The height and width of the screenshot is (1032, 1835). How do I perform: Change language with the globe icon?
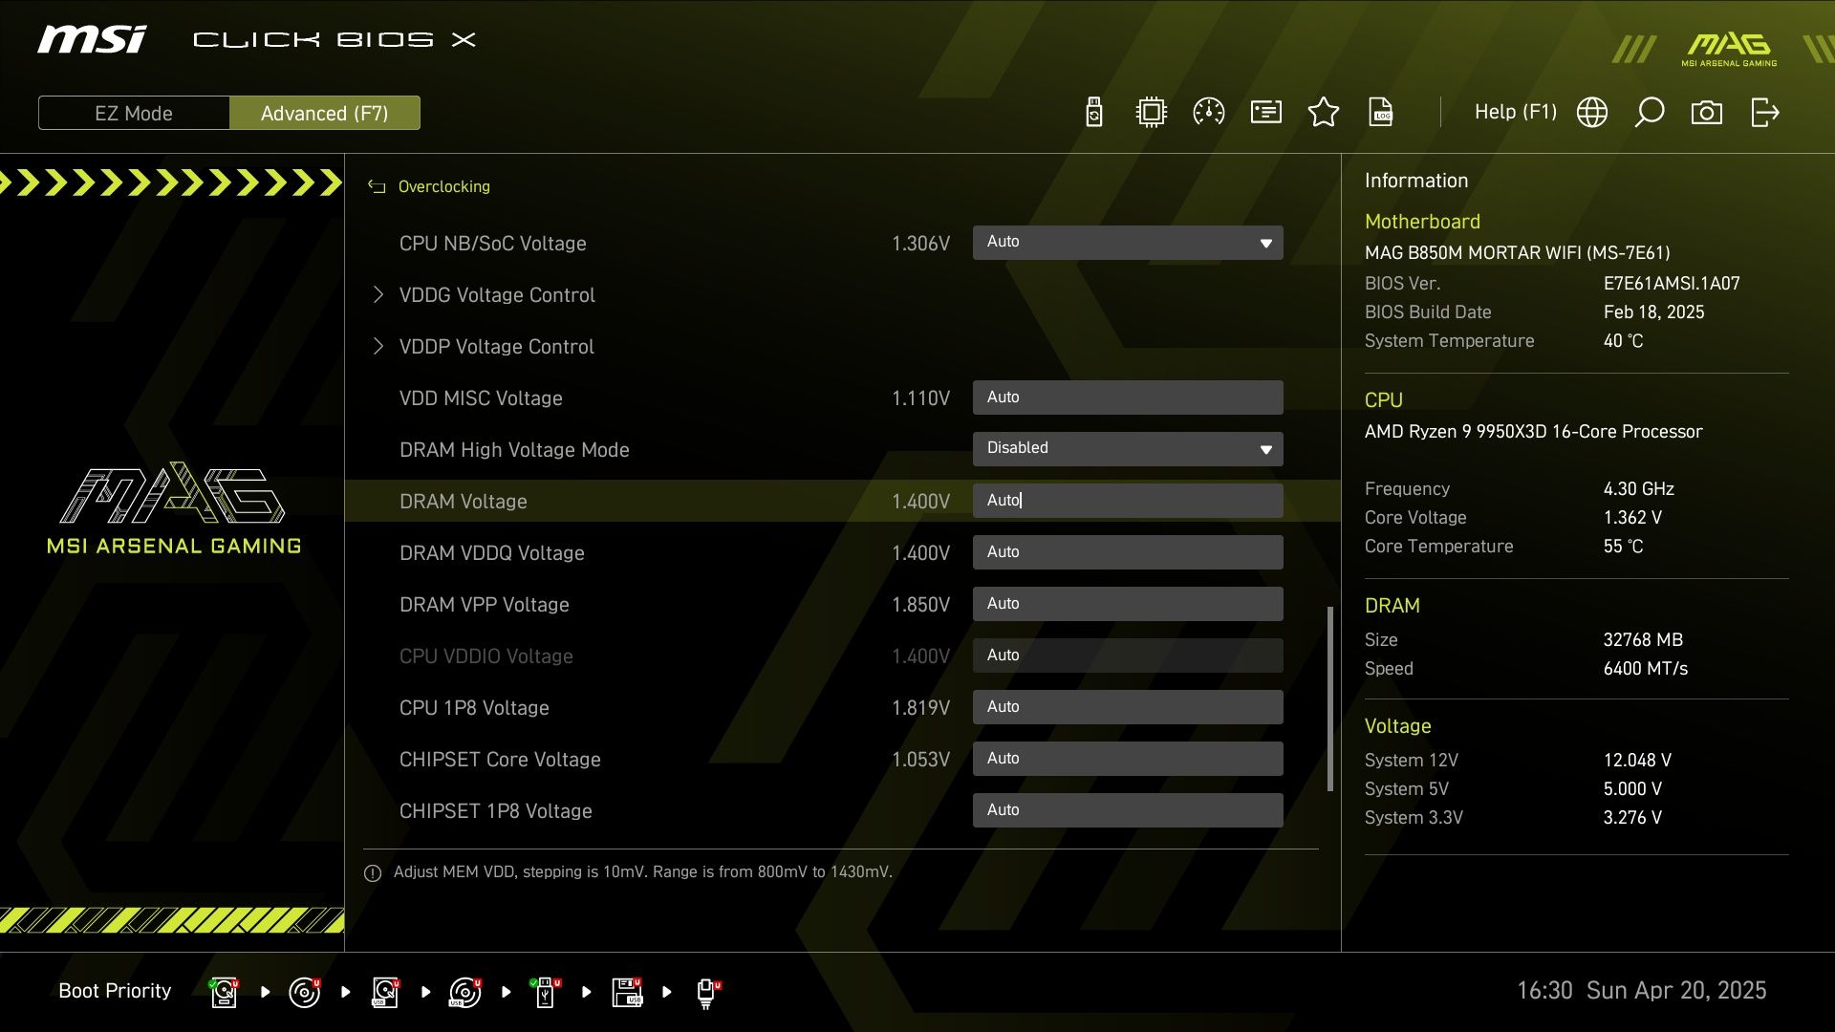click(x=1592, y=113)
